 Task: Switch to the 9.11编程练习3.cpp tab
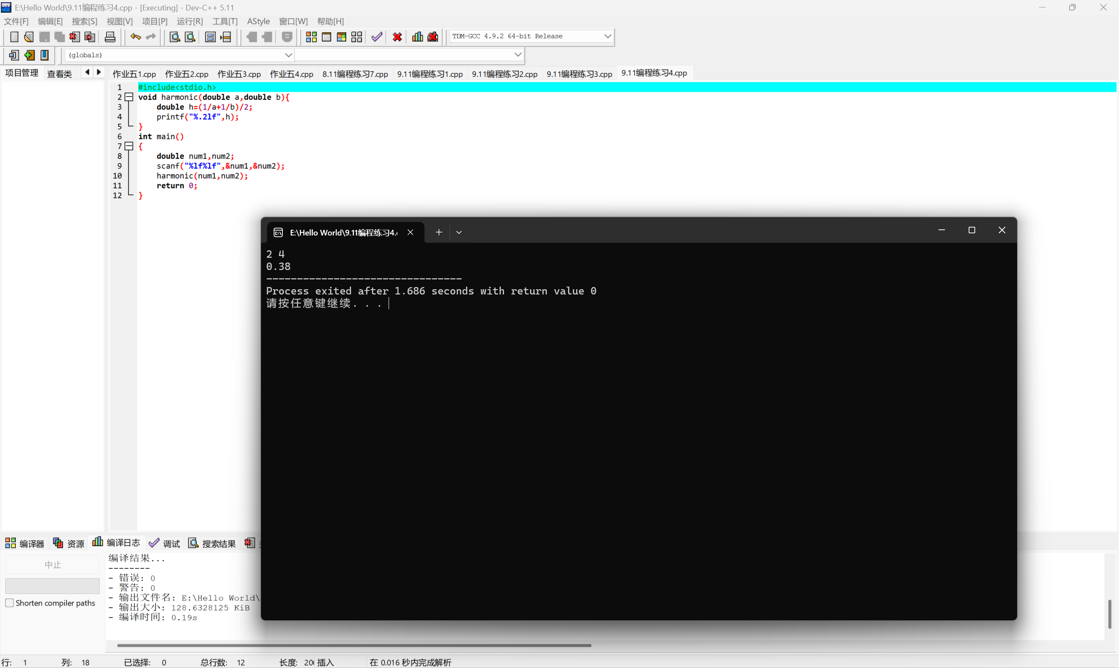tap(579, 74)
